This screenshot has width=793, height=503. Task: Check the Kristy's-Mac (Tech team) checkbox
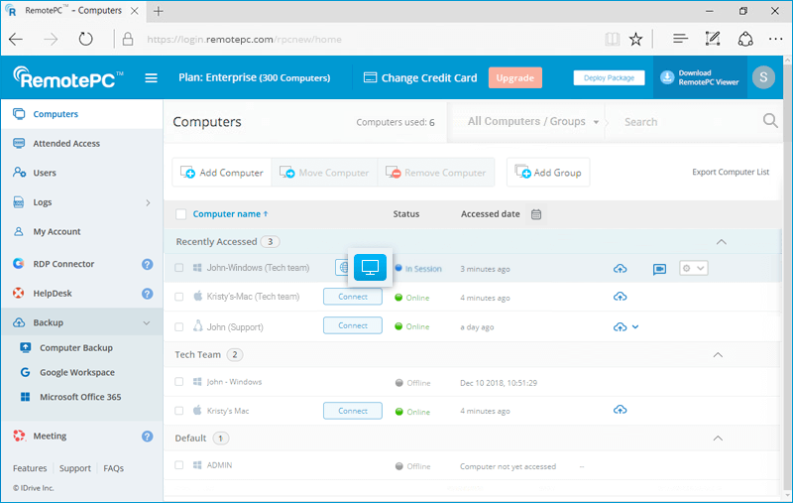pyautogui.click(x=179, y=297)
